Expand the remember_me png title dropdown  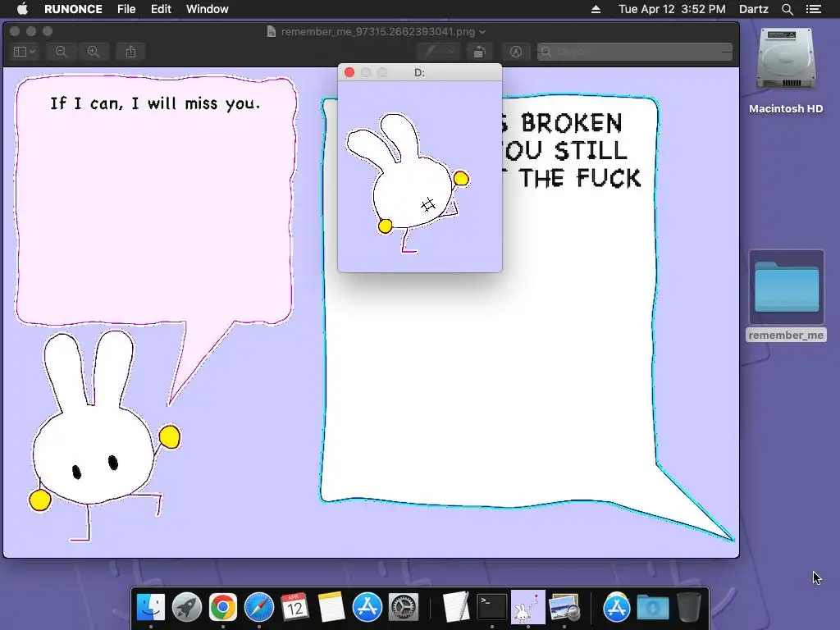(x=482, y=32)
